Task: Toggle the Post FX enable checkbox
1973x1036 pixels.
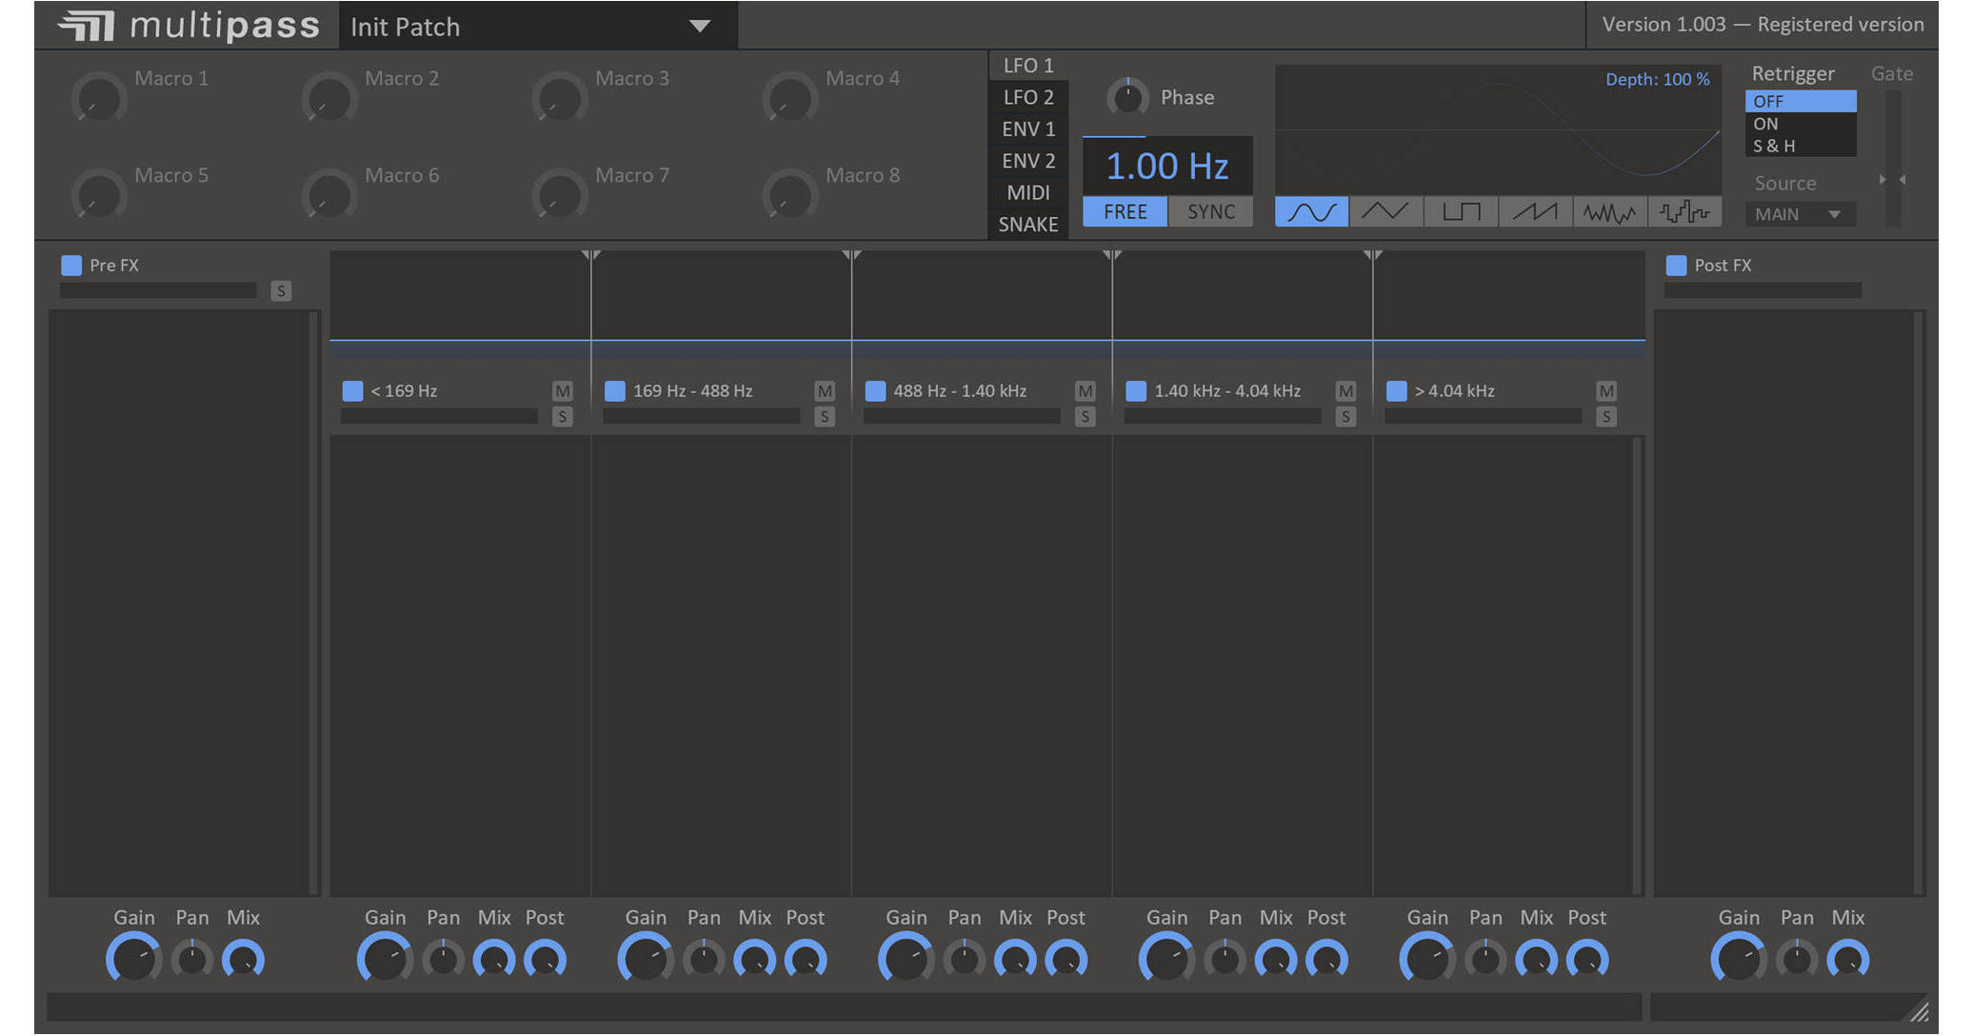Action: click(1676, 265)
